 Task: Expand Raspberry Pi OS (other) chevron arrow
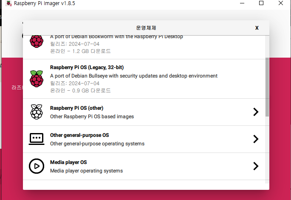point(256,112)
